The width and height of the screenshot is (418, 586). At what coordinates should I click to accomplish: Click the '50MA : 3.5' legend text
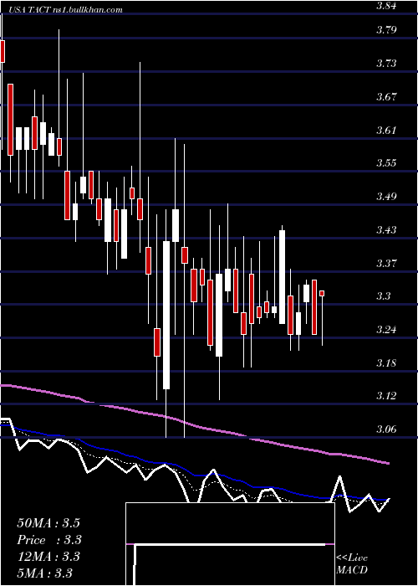[48, 522]
